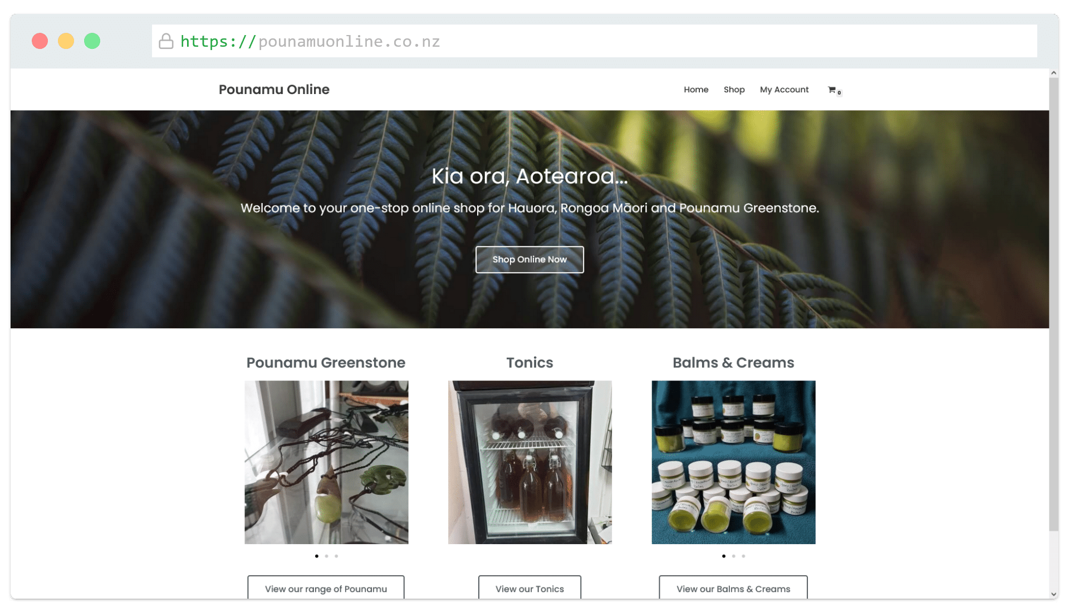Go to Home in navigation menu
Viewport: 1069px width, 612px height.
[696, 90]
